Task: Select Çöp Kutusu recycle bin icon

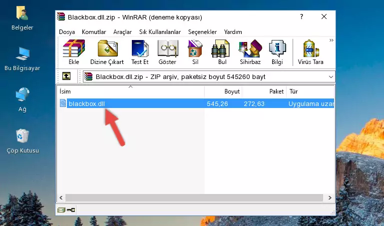Action: click(22, 135)
